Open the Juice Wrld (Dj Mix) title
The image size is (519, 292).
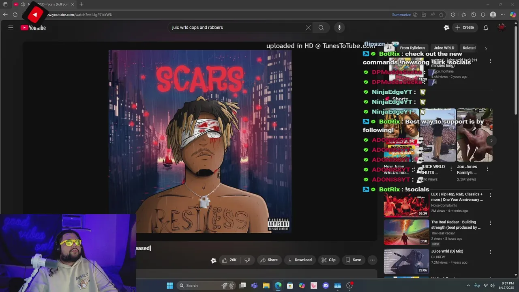447,251
